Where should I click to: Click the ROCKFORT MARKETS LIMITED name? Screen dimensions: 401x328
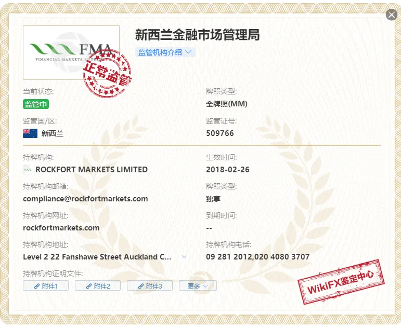coord(92,170)
